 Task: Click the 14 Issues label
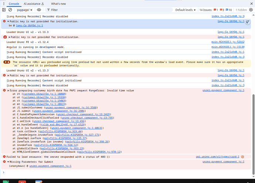pyautogui.click(x=206, y=10)
